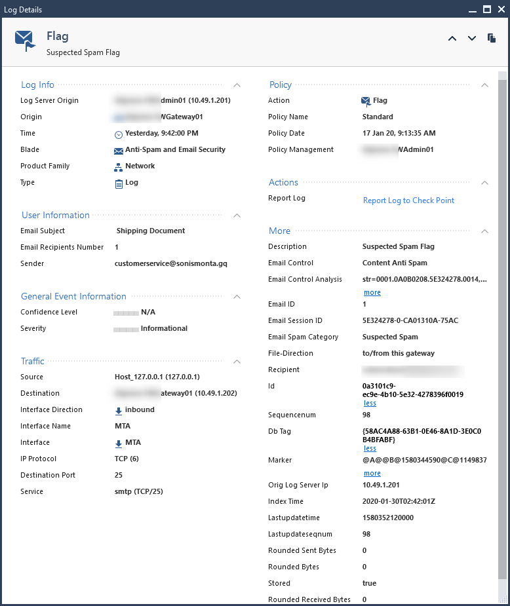Collapse the Policy section

pyautogui.click(x=484, y=85)
